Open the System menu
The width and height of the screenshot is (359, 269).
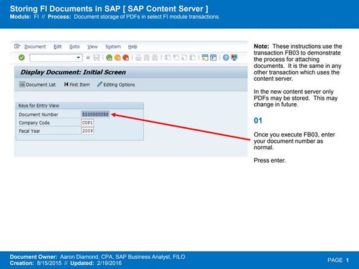click(x=113, y=47)
